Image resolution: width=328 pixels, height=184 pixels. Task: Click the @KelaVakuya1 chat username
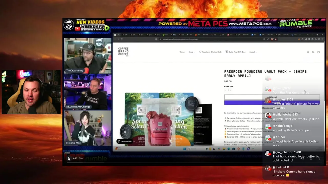[283, 126]
